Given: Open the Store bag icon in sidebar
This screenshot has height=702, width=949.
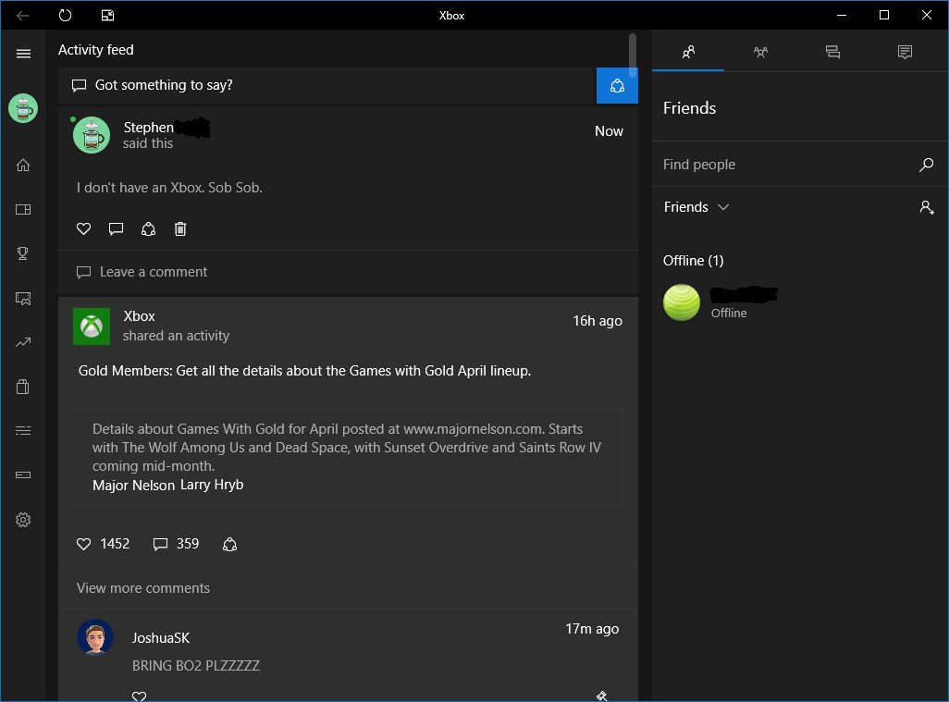Looking at the screenshot, I should pos(23,387).
